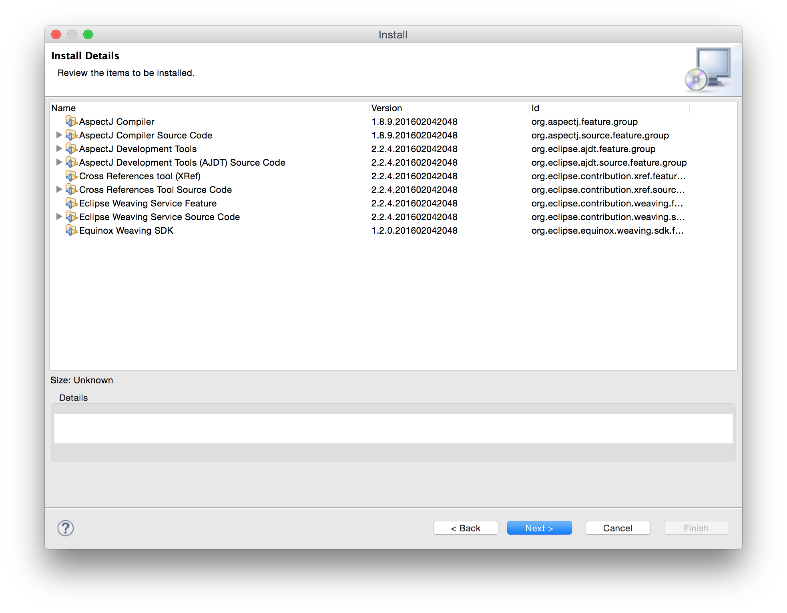This screenshot has height=613, width=787.
Task: Click the AspectJ Compiler feature icon
Action: click(x=71, y=122)
